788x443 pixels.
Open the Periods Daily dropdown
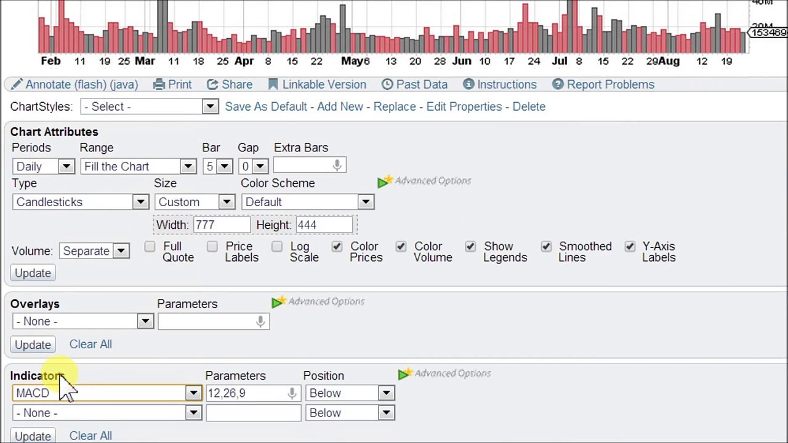pyautogui.click(x=44, y=166)
